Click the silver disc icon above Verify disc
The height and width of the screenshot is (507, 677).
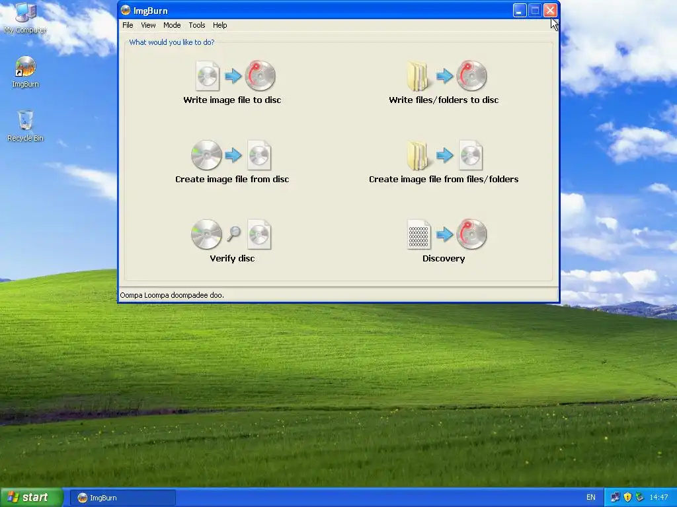coord(206,234)
